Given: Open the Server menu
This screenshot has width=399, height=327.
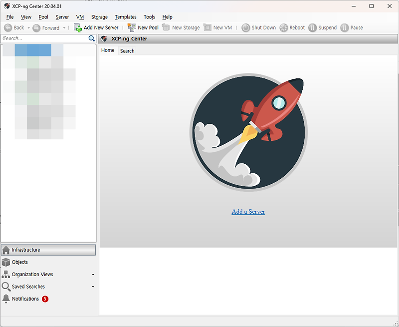Looking at the screenshot, I should pyautogui.click(x=62, y=17).
